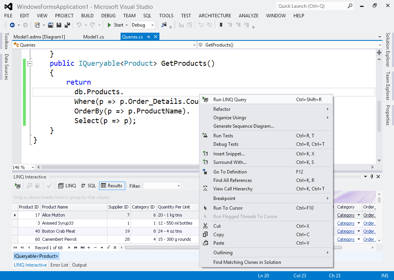This screenshot has width=394, height=280.
Task: Go to last record in navigator
Action: point(82,248)
